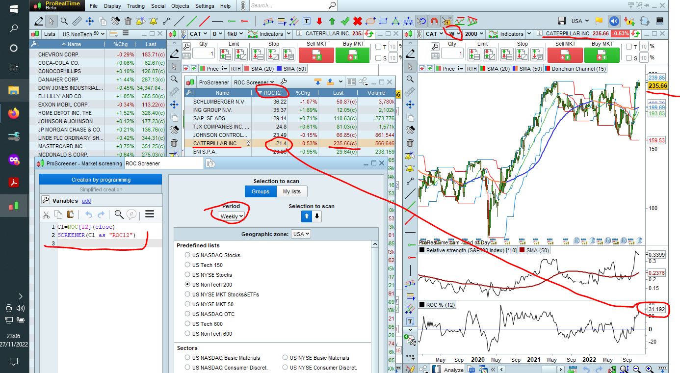680x373 pixels.
Task: Click the trash bin delete-objects icon in main toolbar
Action: [128, 21]
